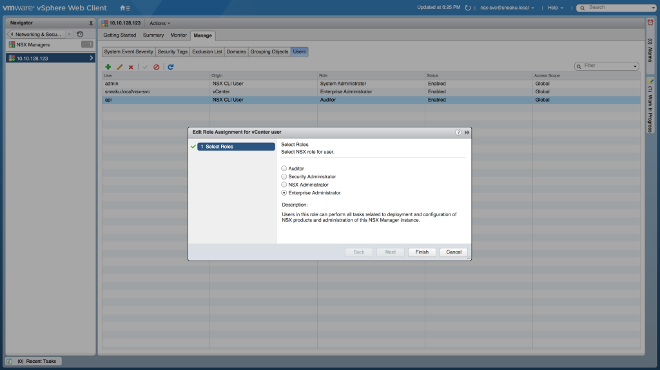660x370 pixels.
Task: Click the Filter input field
Action: coord(607,66)
